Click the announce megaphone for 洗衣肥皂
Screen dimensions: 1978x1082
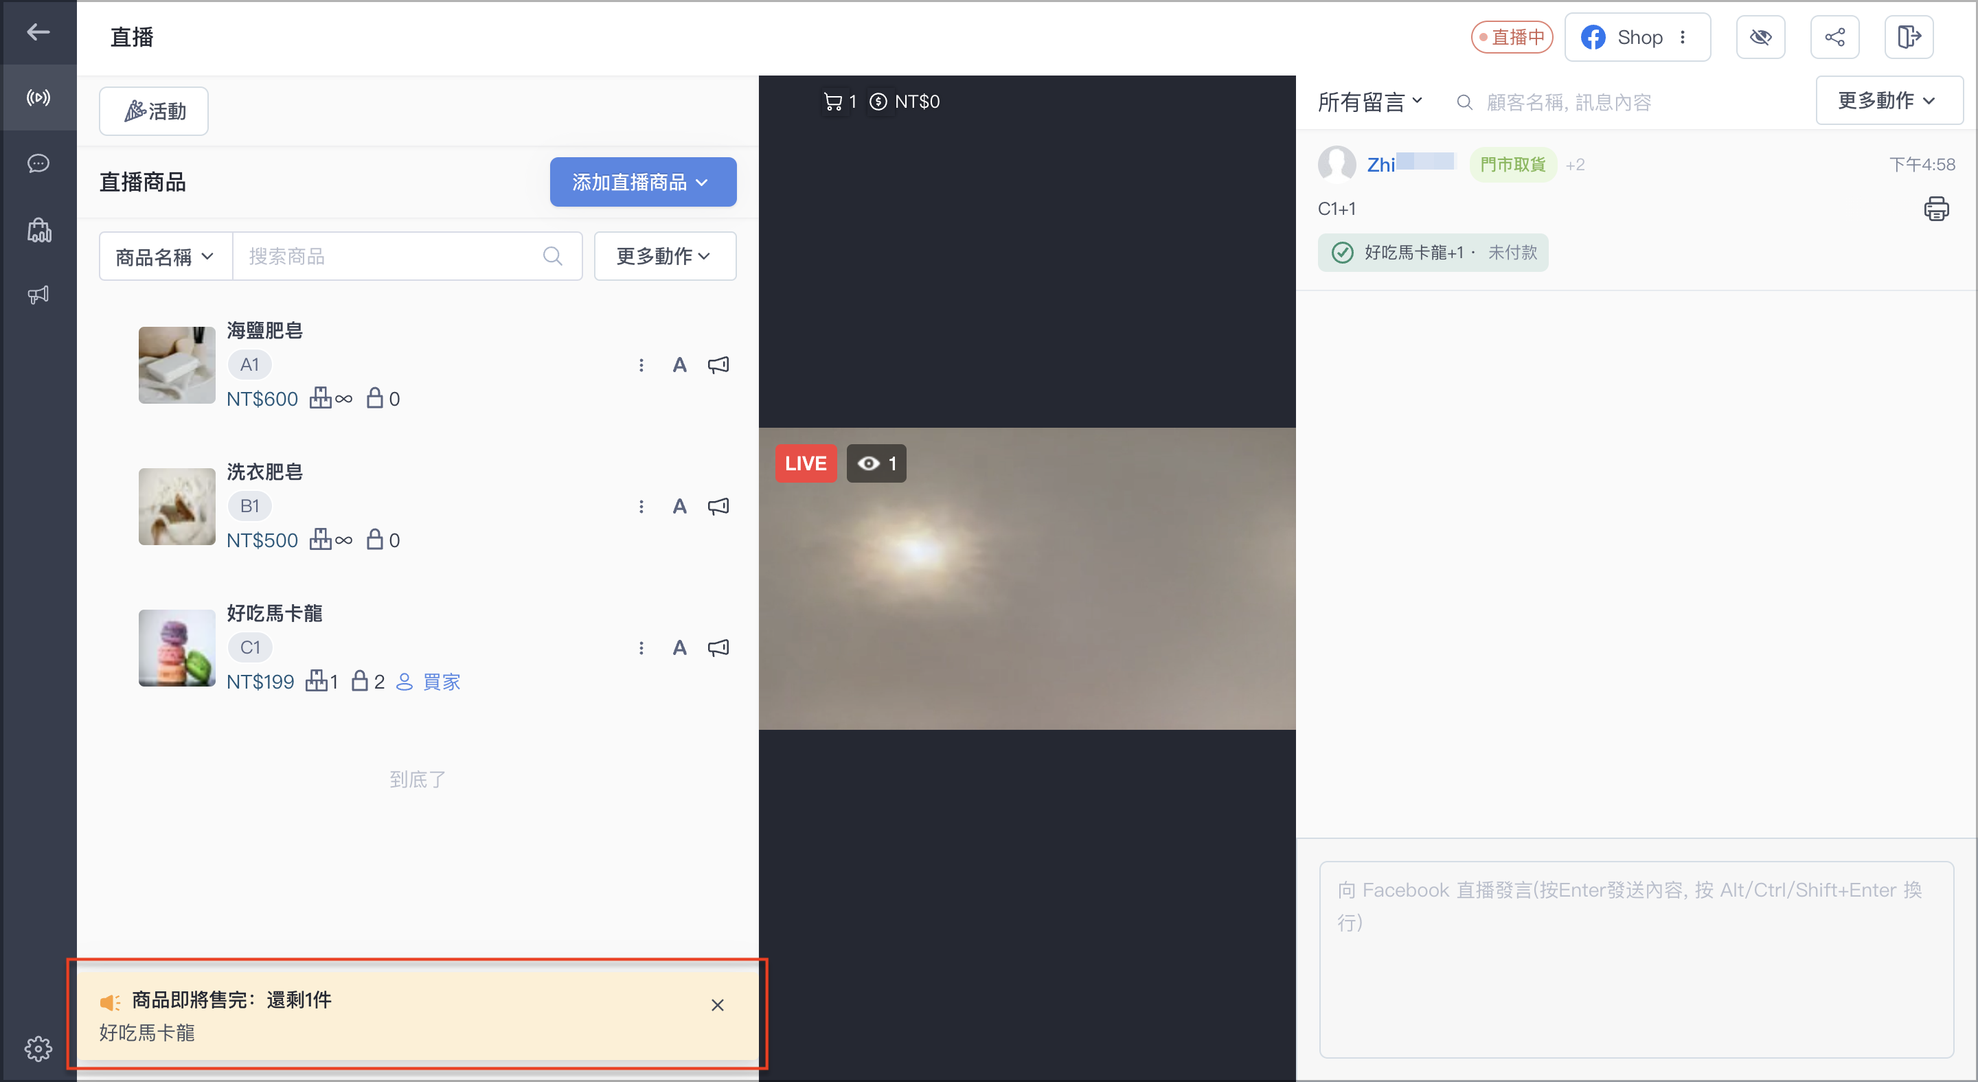(x=718, y=507)
